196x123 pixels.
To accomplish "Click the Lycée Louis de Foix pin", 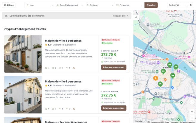I will tap(170, 113).
